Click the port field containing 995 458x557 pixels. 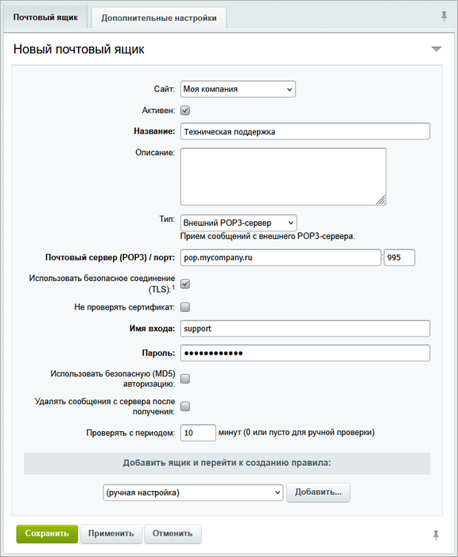[399, 258]
